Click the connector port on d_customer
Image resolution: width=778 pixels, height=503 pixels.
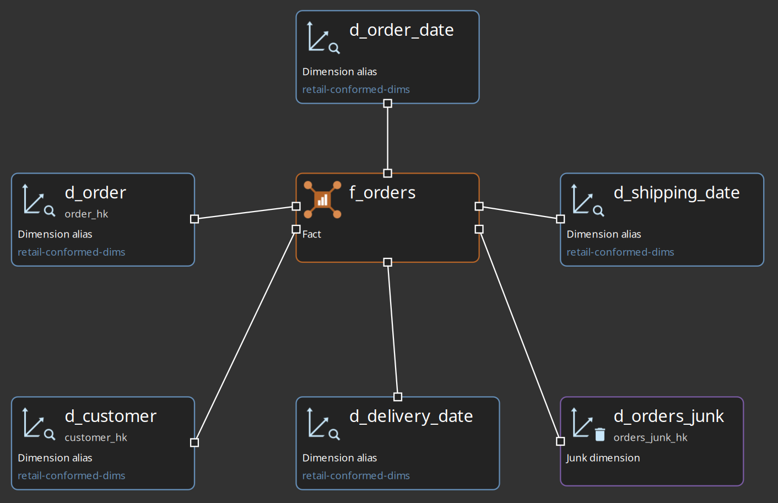(194, 442)
